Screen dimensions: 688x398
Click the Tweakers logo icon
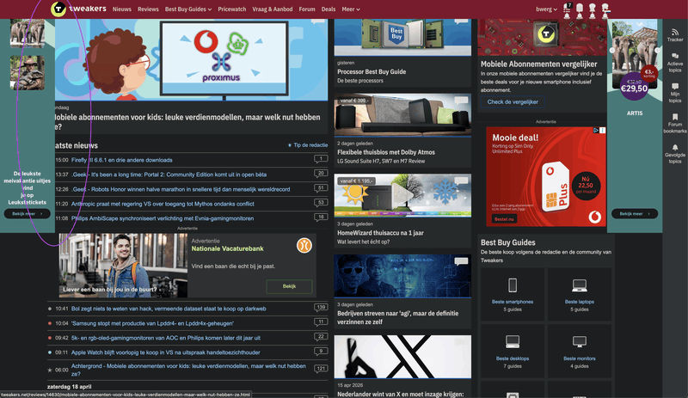pyautogui.click(x=58, y=9)
